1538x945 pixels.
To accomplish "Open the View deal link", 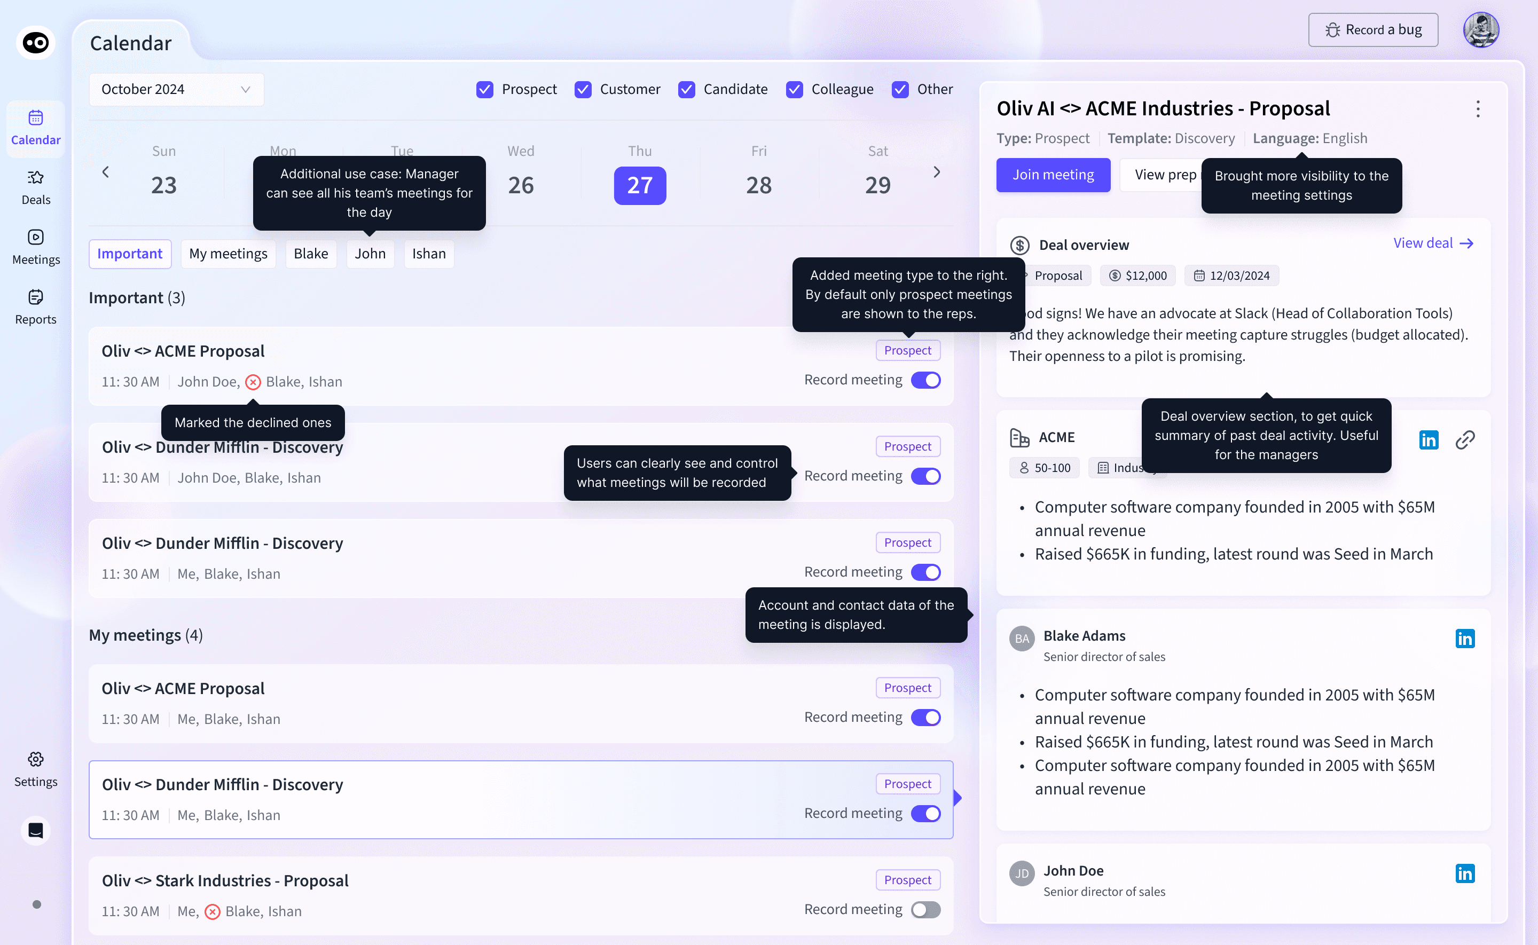I will coord(1433,243).
